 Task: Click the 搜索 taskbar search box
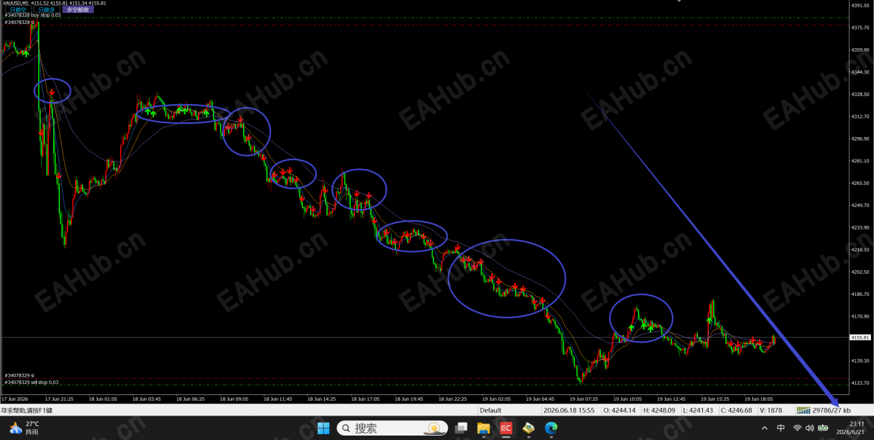pos(393,428)
